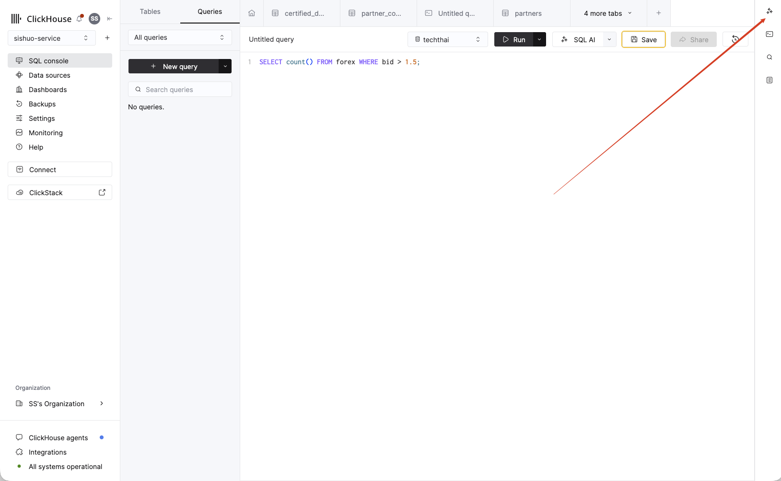This screenshot has height=481, width=781.
Task: Click the New query button
Action: click(174, 66)
